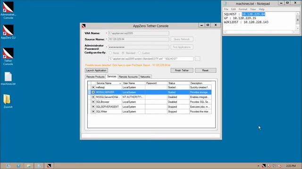Click 'Stopped' status in SQLSERVERAGENT row
The width and height of the screenshot is (302, 169).
tap(172, 107)
